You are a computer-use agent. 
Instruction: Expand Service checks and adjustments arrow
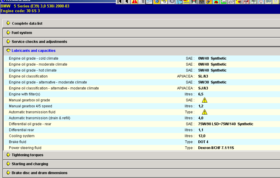pyautogui.click(x=8, y=41)
